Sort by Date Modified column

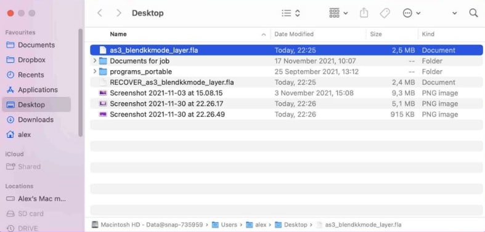pyautogui.click(x=294, y=34)
